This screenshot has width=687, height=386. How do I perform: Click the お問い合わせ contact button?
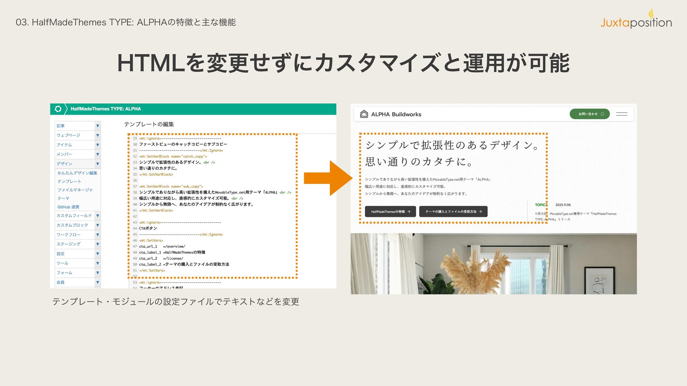click(589, 114)
